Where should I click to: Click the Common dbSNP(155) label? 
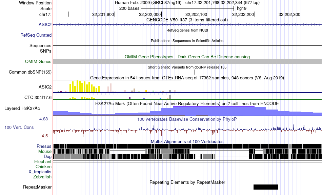[x=30, y=72]
